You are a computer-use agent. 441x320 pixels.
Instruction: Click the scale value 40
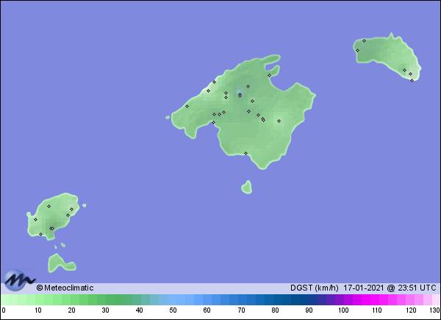pyautogui.click(x=139, y=310)
